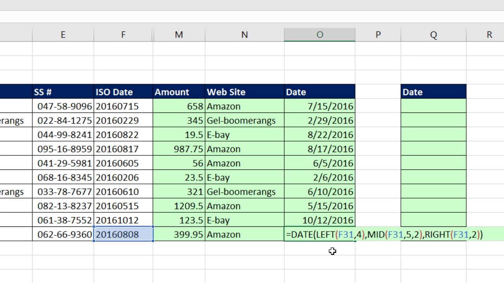504x283 pixels.
Task: Select cell with SS # 033-78-7677
Action: [x=63, y=191]
